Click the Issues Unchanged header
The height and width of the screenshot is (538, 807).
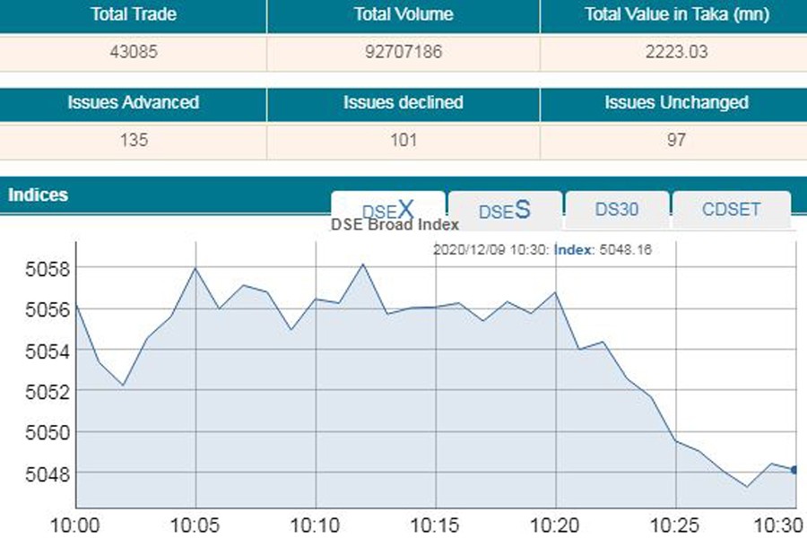click(676, 102)
